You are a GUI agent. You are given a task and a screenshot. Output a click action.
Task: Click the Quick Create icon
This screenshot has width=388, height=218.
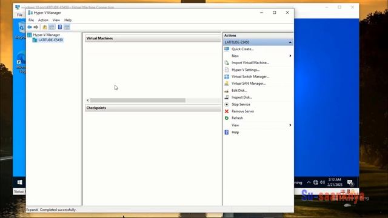(227, 49)
